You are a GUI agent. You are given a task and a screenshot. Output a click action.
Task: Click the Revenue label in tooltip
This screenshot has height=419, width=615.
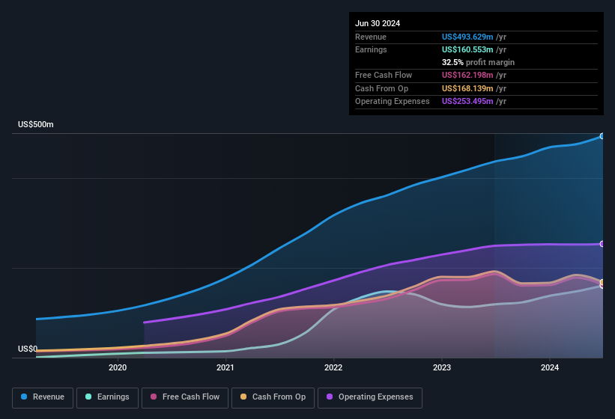point(371,37)
